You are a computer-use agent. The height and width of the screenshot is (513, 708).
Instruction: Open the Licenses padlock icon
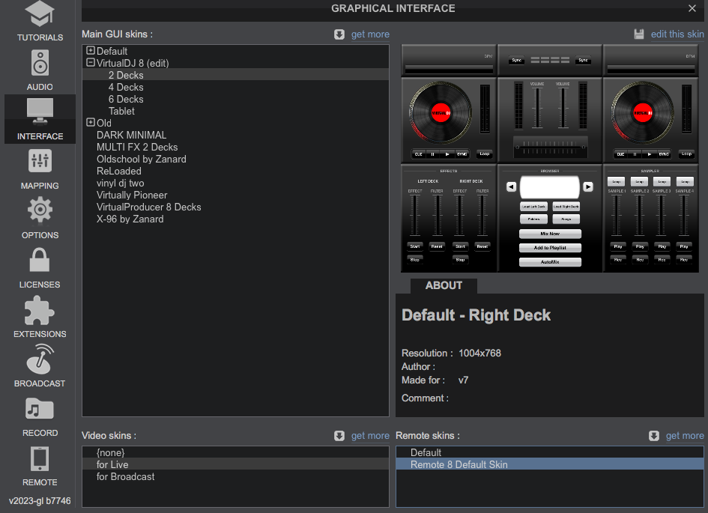pos(40,260)
